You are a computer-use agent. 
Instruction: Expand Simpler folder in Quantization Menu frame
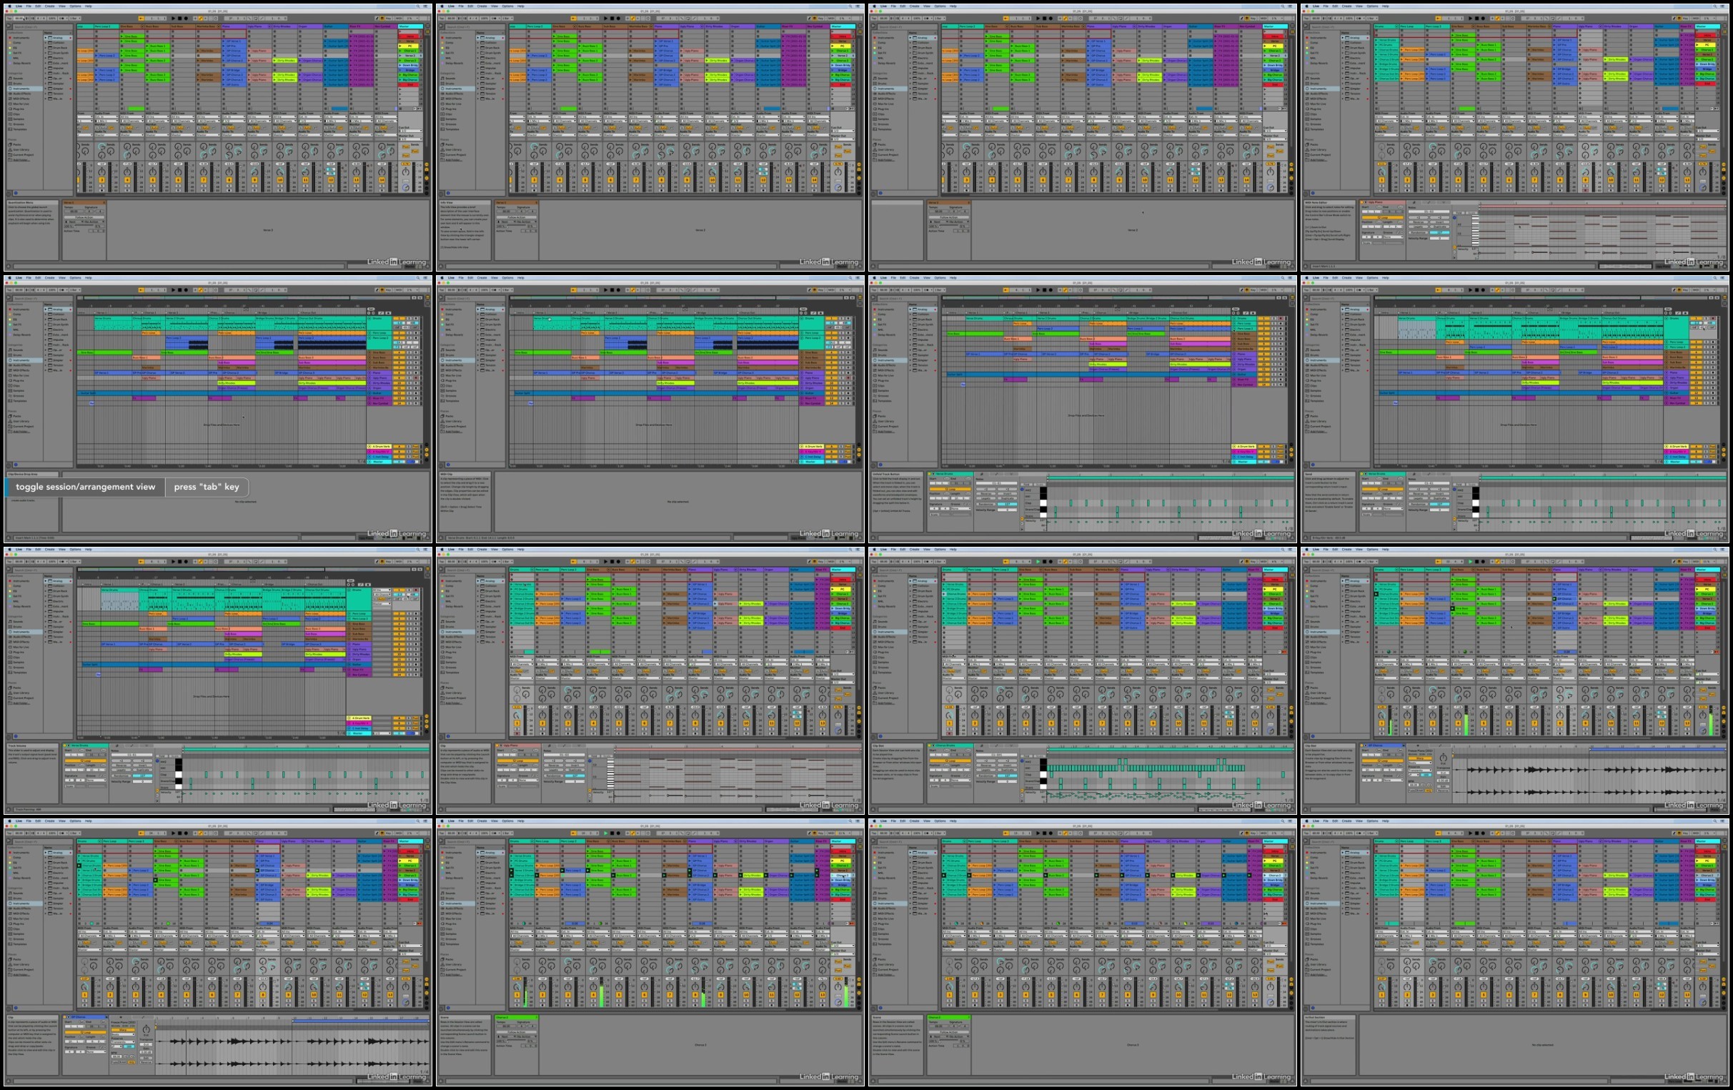point(45,89)
